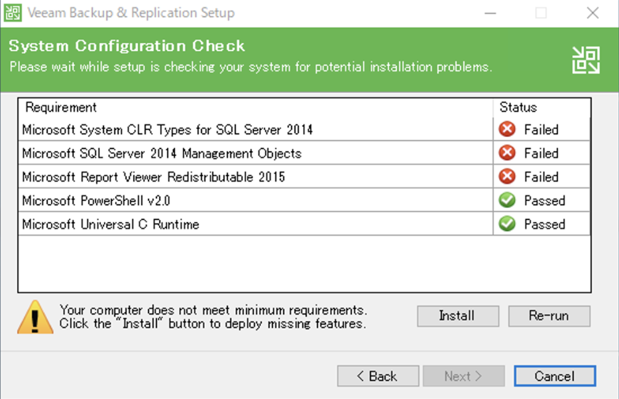The height and width of the screenshot is (399, 619).
Task: Click the minimum requirements warning message
Action: [x=213, y=317]
